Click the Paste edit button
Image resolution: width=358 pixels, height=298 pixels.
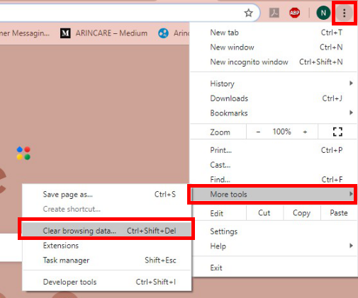click(x=339, y=213)
